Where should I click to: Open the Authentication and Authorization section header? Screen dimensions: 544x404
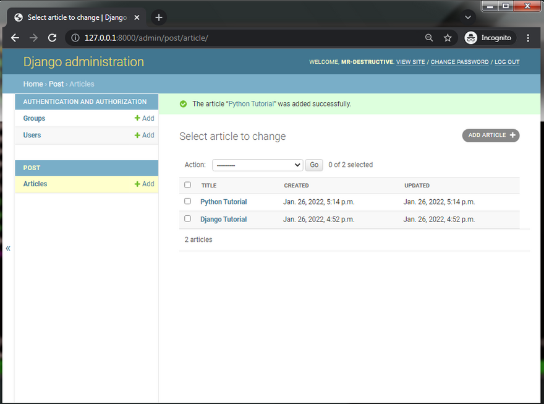85,101
